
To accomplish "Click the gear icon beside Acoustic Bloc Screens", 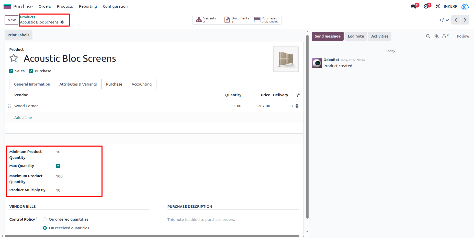I will pyautogui.click(x=62, y=22).
